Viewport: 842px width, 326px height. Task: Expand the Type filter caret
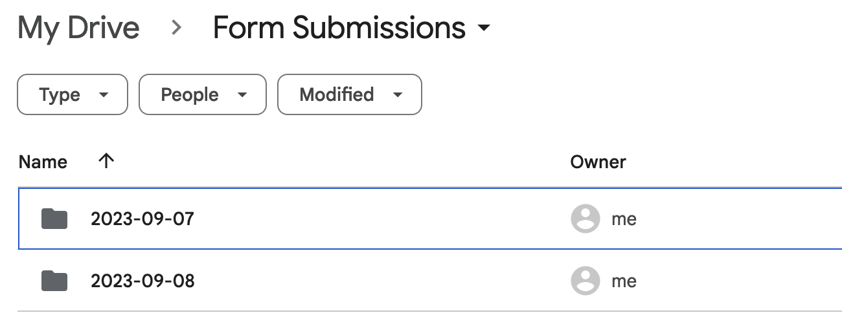point(104,95)
